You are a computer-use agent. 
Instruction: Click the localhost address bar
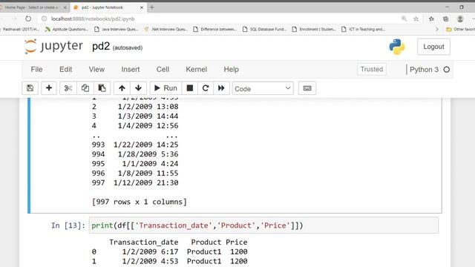[92, 19]
